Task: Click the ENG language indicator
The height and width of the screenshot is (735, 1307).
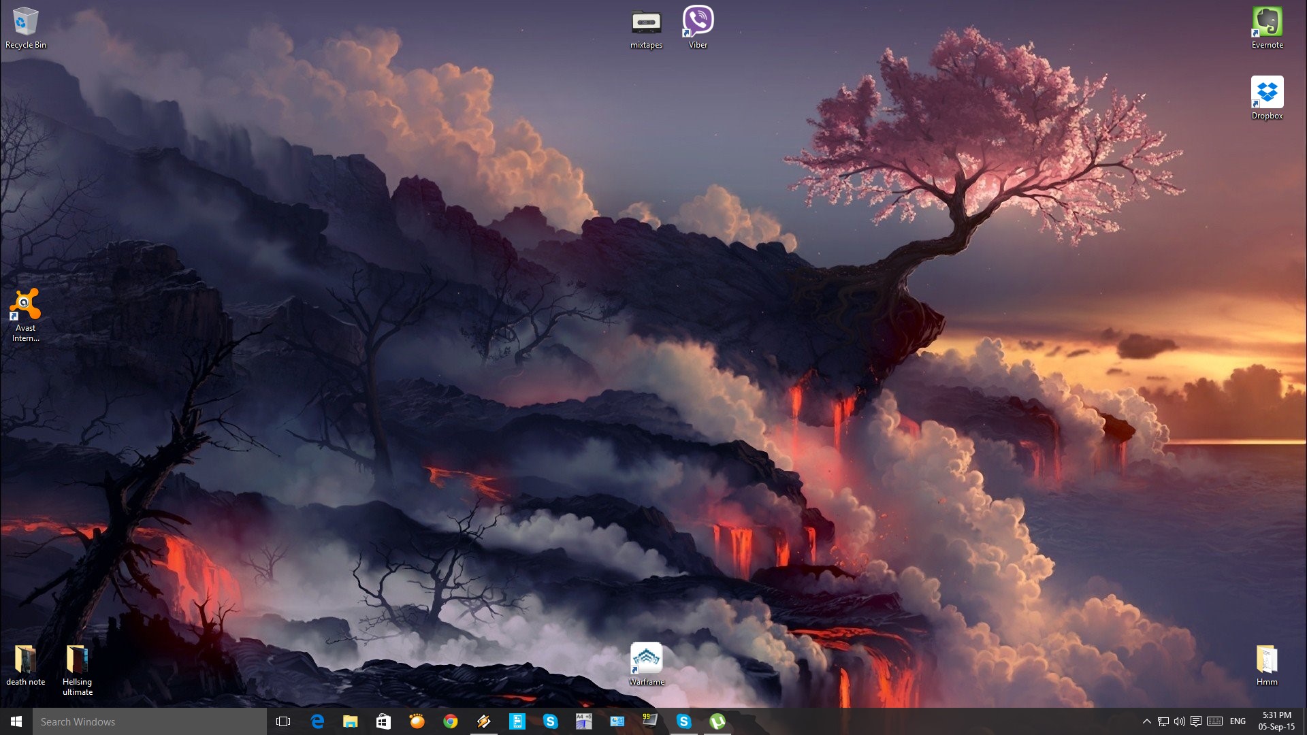Action: coord(1238,721)
